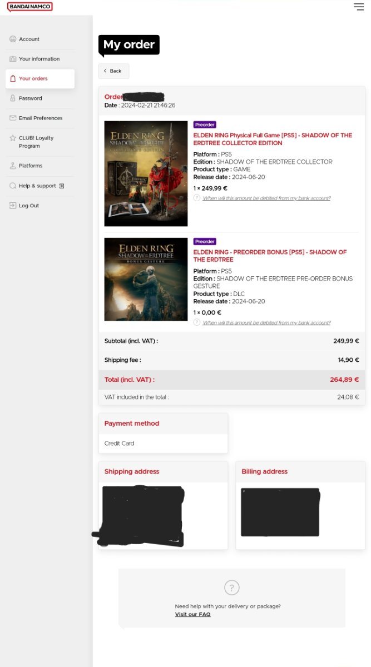Select the Account smiley icon
371x667 pixels.
(x=13, y=39)
